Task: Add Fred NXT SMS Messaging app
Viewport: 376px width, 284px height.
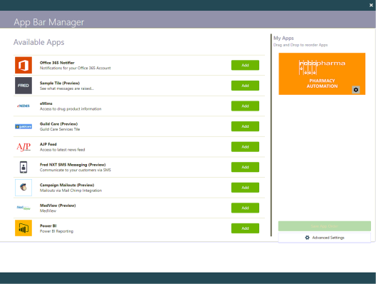Action: (x=245, y=167)
